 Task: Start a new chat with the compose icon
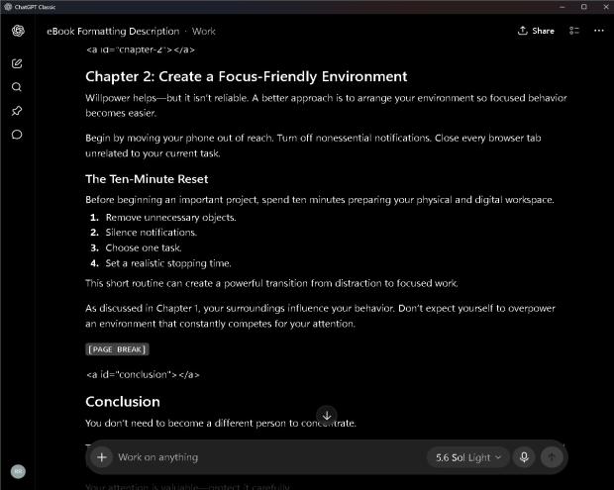tap(17, 63)
